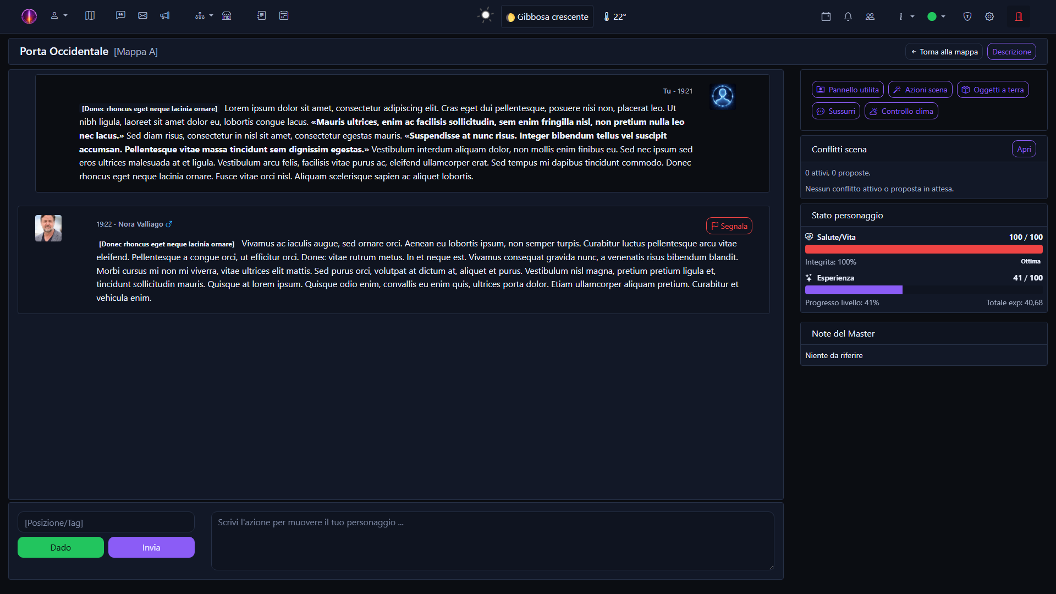Click the Gibbosa crescente moon phase
The height and width of the screenshot is (594, 1056).
click(x=547, y=16)
